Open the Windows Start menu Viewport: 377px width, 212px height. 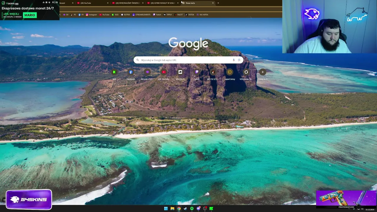point(166,208)
